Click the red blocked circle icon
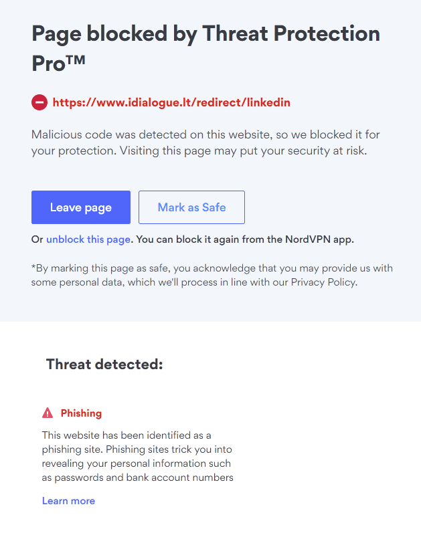Image resolution: width=421 pixels, height=533 pixels. (39, 103)
